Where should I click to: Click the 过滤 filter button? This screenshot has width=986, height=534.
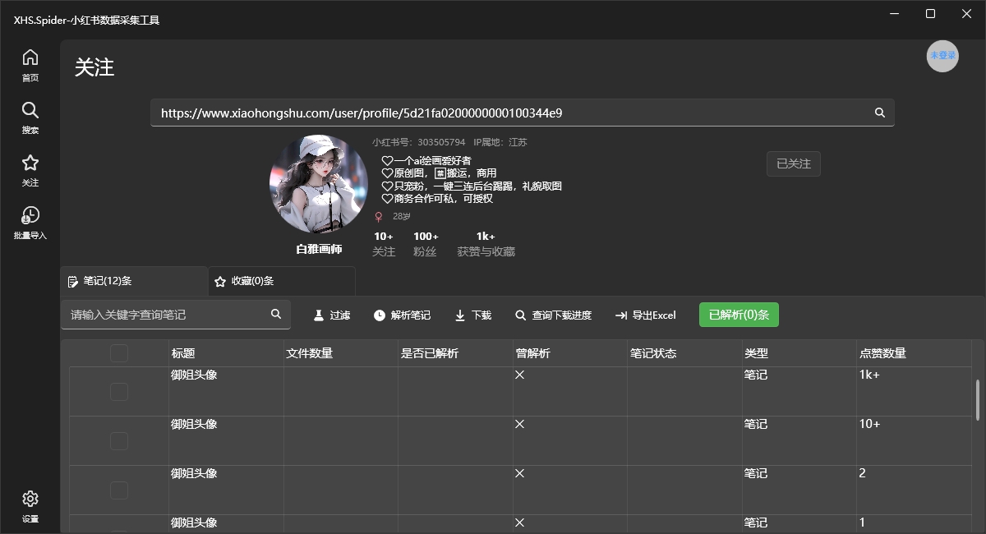(332, 315)
